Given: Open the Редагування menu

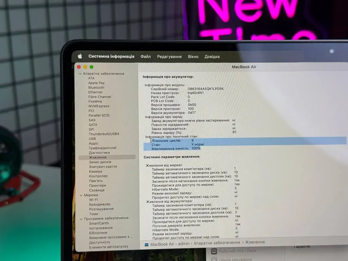Looking at the screenshot, I should (x=169, y=57).
